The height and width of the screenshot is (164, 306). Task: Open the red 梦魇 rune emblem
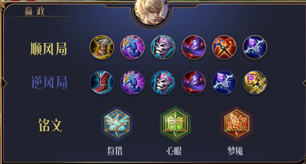coord(237,124)
